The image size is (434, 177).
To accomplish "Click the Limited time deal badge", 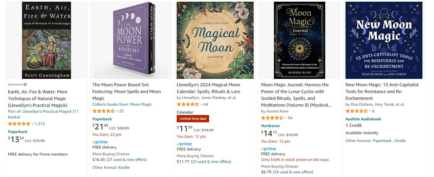I will 193,119.
